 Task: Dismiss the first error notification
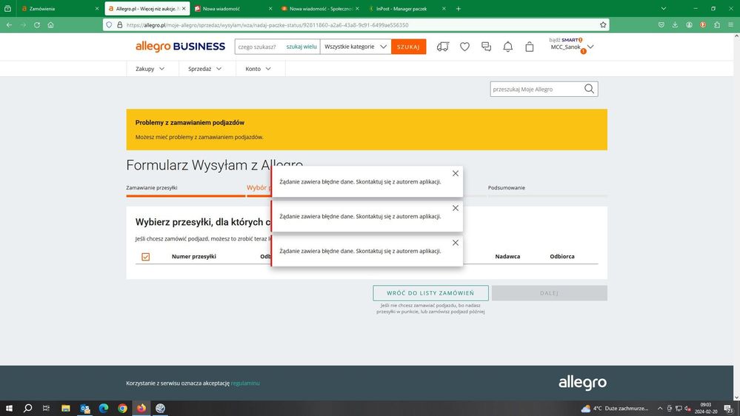[x=456, y=173]
